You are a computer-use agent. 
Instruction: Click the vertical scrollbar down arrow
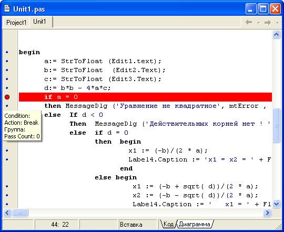(x=277, y=204)
